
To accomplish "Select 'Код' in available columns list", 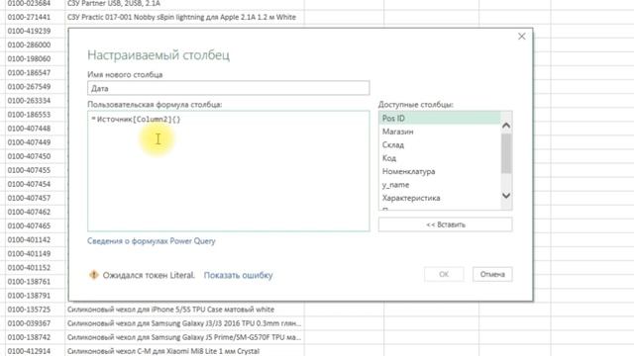I will coord(440,158).
